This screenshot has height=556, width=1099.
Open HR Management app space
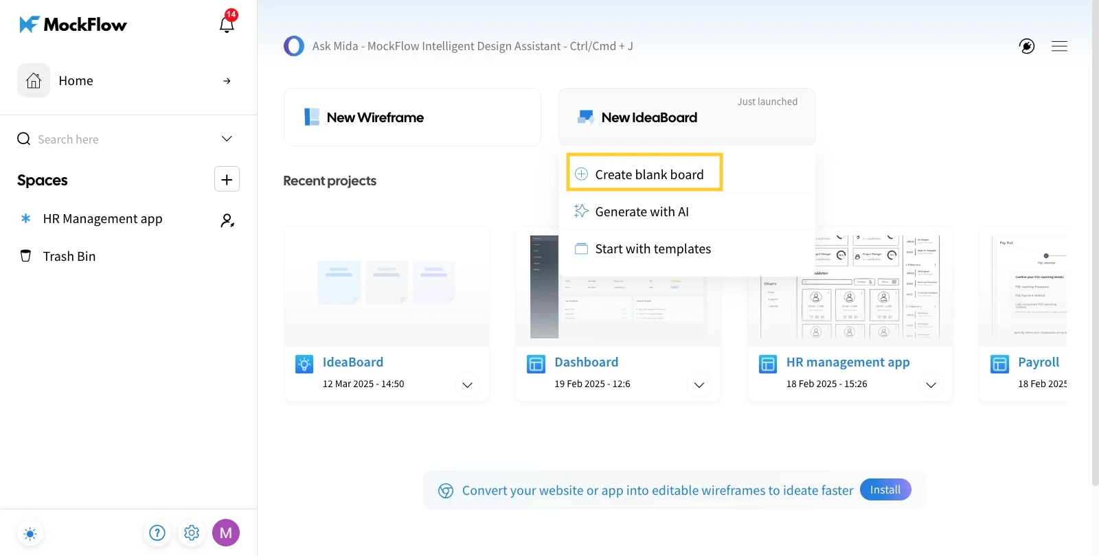[102, 219]
